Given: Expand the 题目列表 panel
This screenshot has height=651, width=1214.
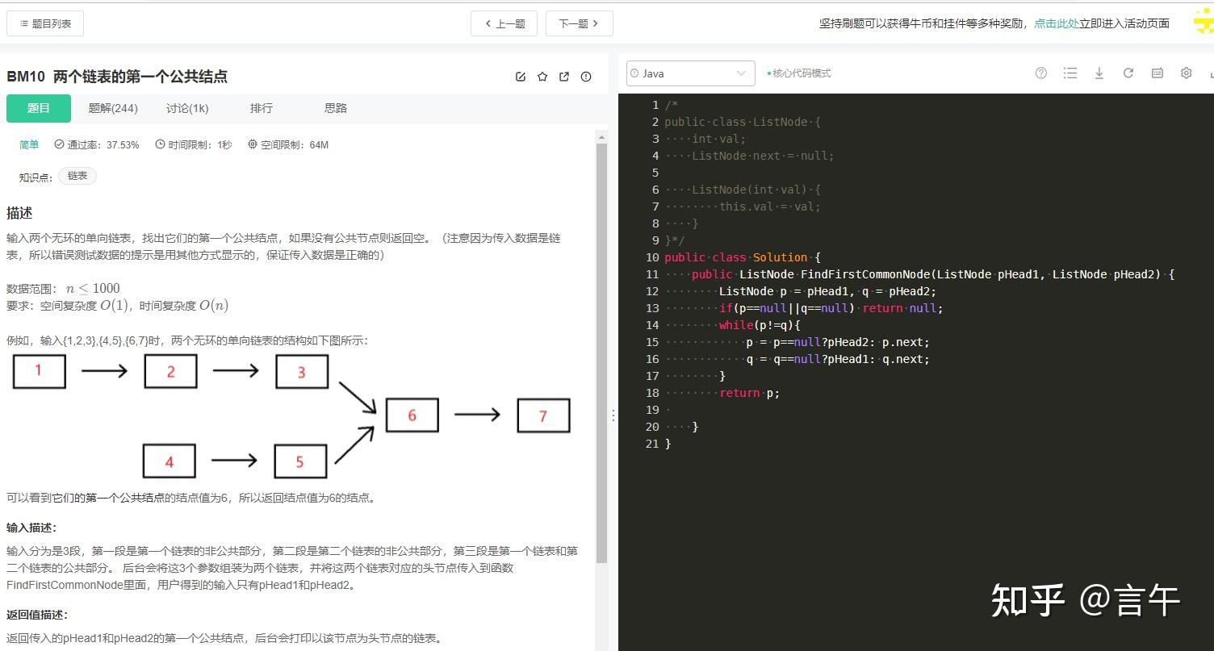Looking at the screenshot, I should [x=45, y=23].
